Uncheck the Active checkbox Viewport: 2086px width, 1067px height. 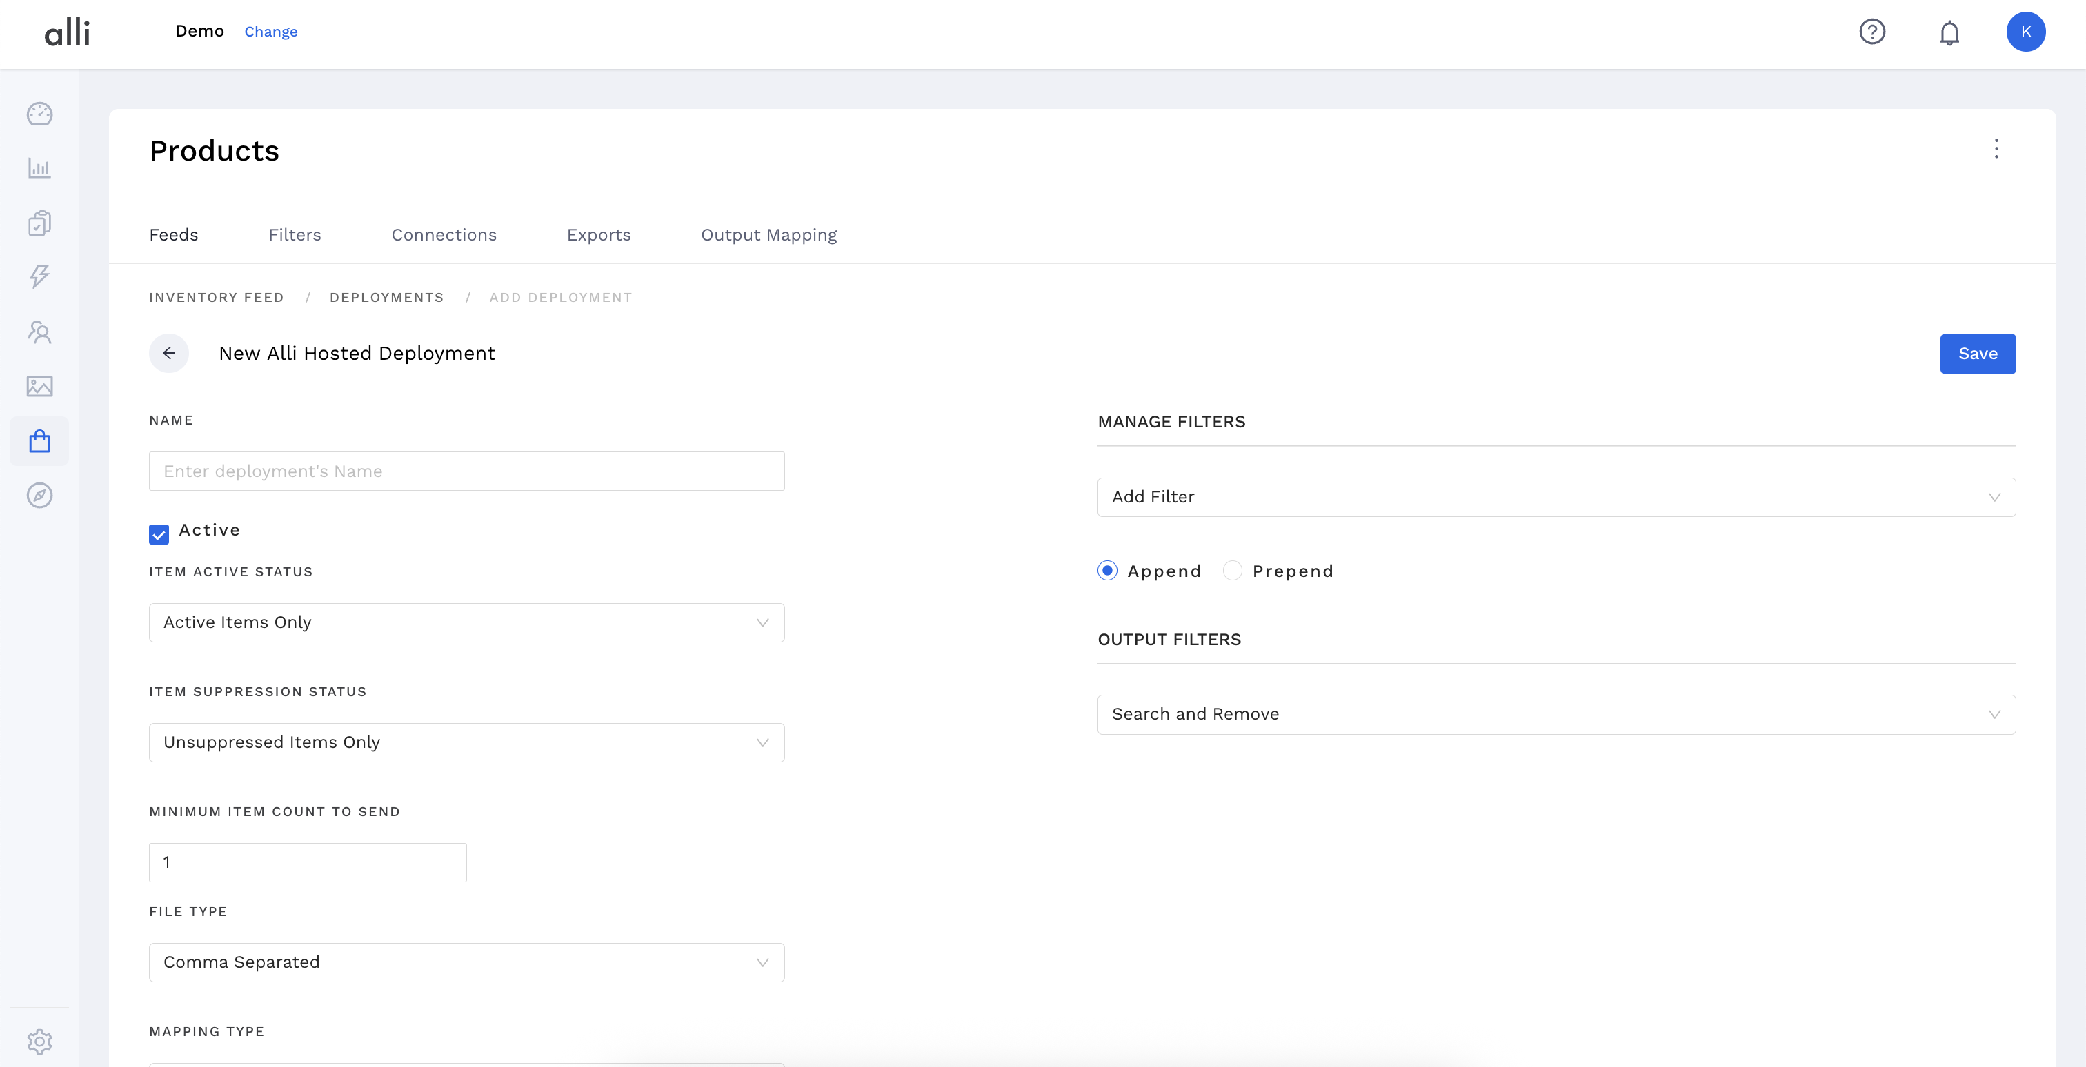coord(159,534)
